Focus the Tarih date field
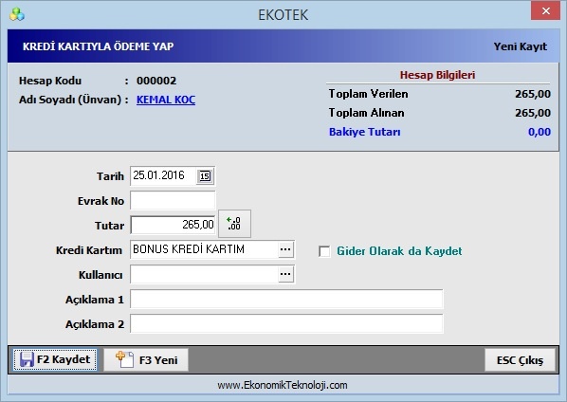Screen dimensions: 567x402 pos(163,175)
